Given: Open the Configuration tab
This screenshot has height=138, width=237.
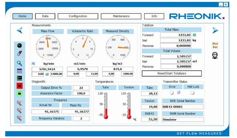Looking at the screenshot, I should point(78,16).
